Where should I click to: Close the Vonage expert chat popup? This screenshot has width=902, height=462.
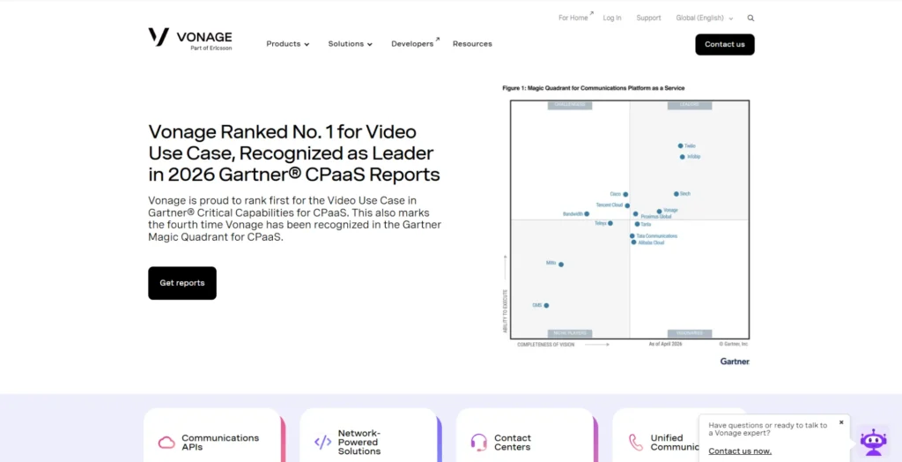[x=841, y=422]
